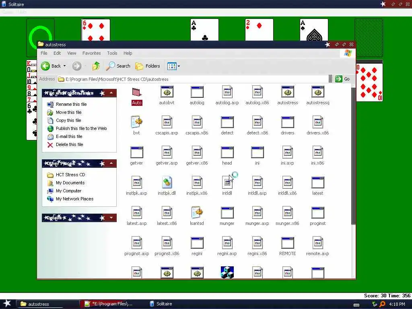Click the vertical scrollbar in autostress window
This screenshot has width=412, height=309.
pos(353,156)
